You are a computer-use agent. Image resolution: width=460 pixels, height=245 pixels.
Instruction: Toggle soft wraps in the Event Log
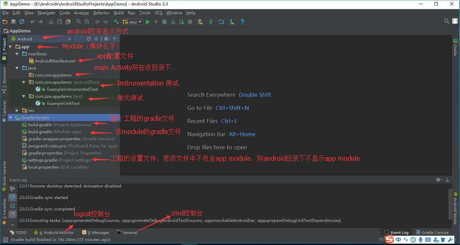pyautogui.click(x=12, y=197)
